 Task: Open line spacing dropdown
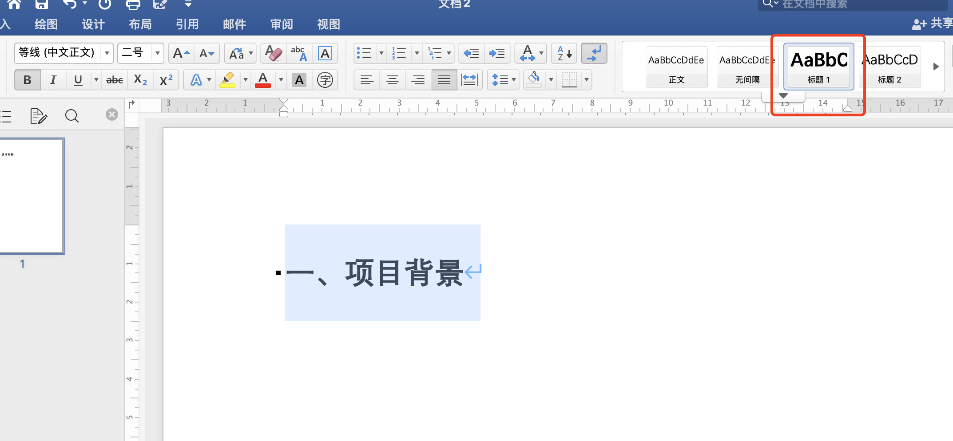[503, 80]
